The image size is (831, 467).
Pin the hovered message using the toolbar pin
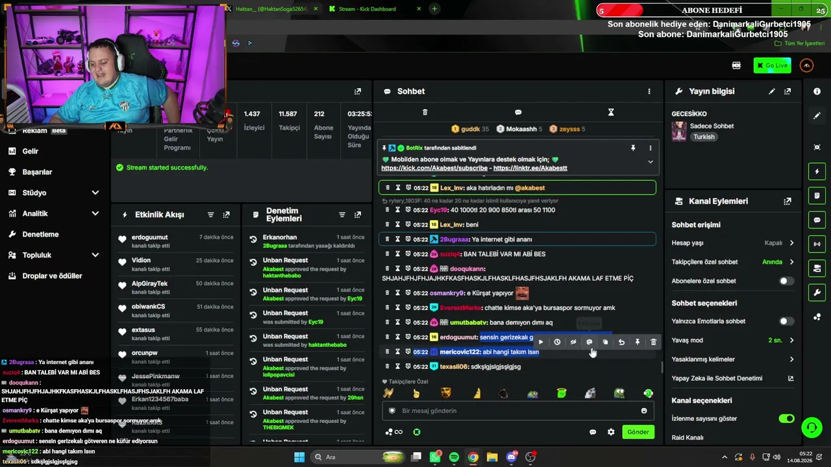(638, 342)
